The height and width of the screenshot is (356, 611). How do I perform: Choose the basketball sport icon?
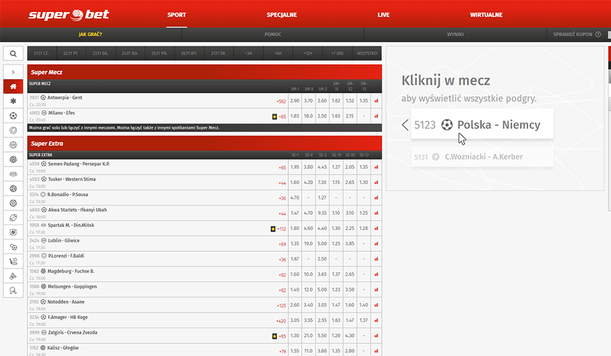click(13, 145)
